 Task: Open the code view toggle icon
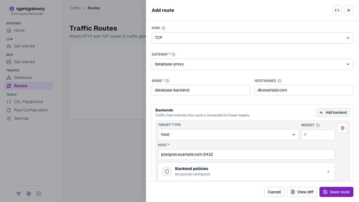click(337, 10)
